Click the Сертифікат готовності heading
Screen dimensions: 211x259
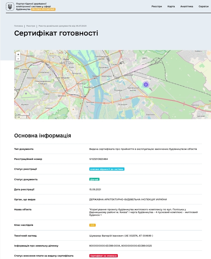(56, 33)
